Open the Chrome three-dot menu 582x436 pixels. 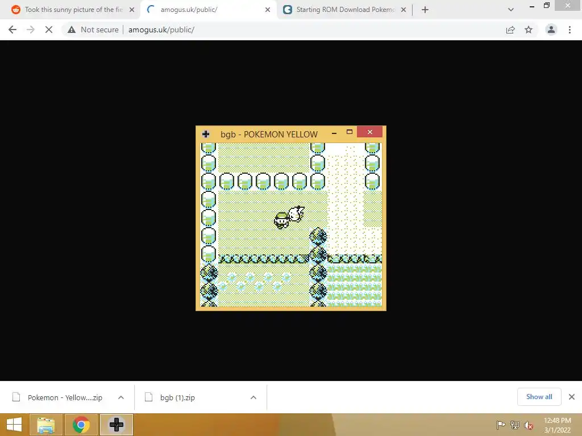pos(569,30)
